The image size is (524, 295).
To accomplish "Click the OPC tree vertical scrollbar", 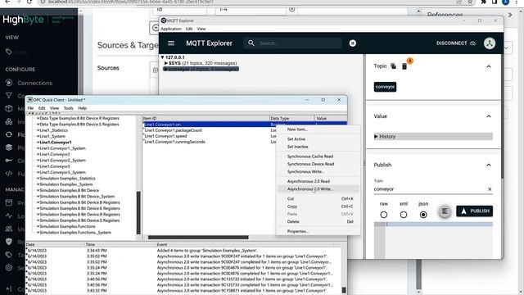I will [138, 212].
